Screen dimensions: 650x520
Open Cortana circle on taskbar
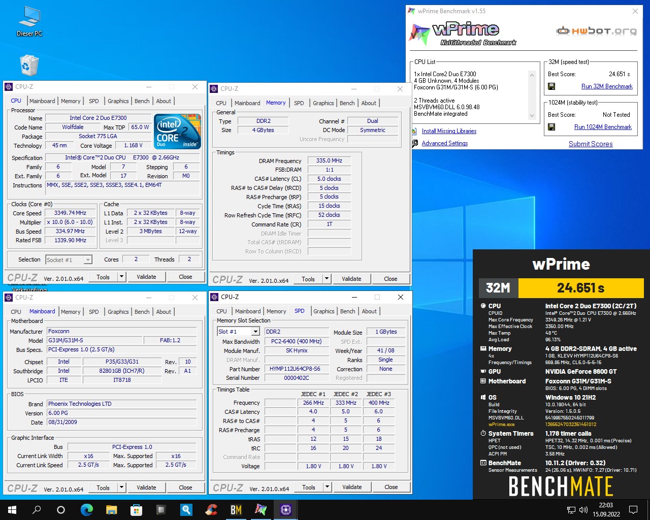click(61, 510)
